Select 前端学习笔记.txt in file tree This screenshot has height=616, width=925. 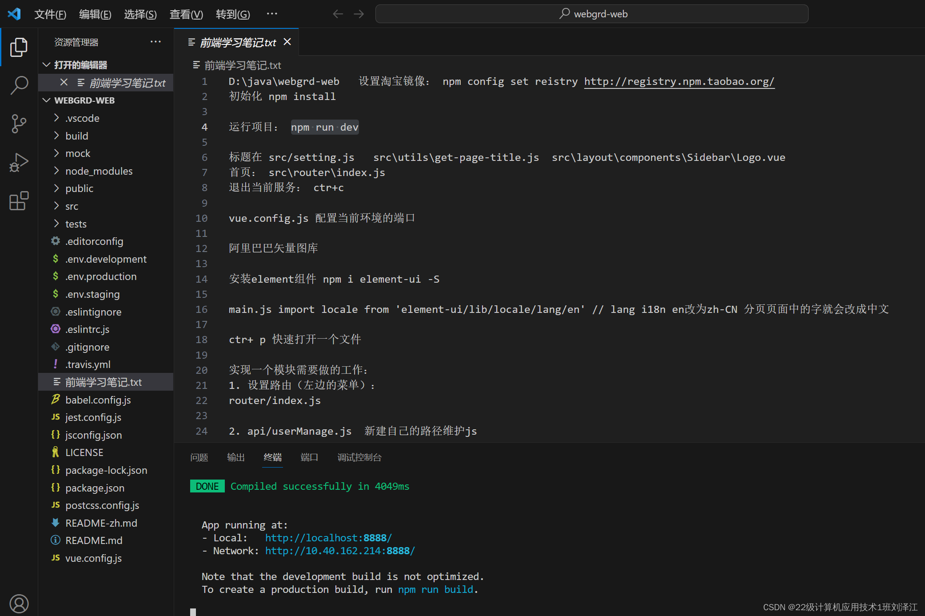106,382
